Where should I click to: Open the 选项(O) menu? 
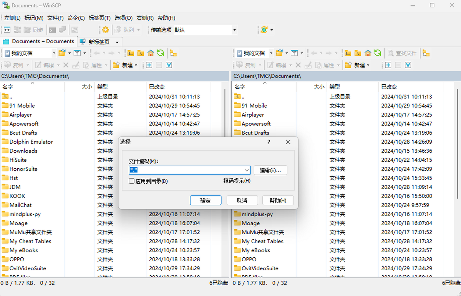coord(123,18)
